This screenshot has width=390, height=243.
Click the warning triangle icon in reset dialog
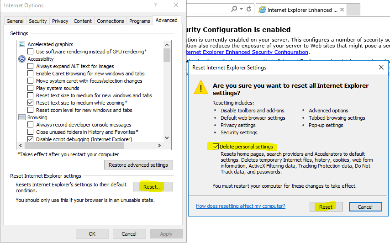click(201, 87)
